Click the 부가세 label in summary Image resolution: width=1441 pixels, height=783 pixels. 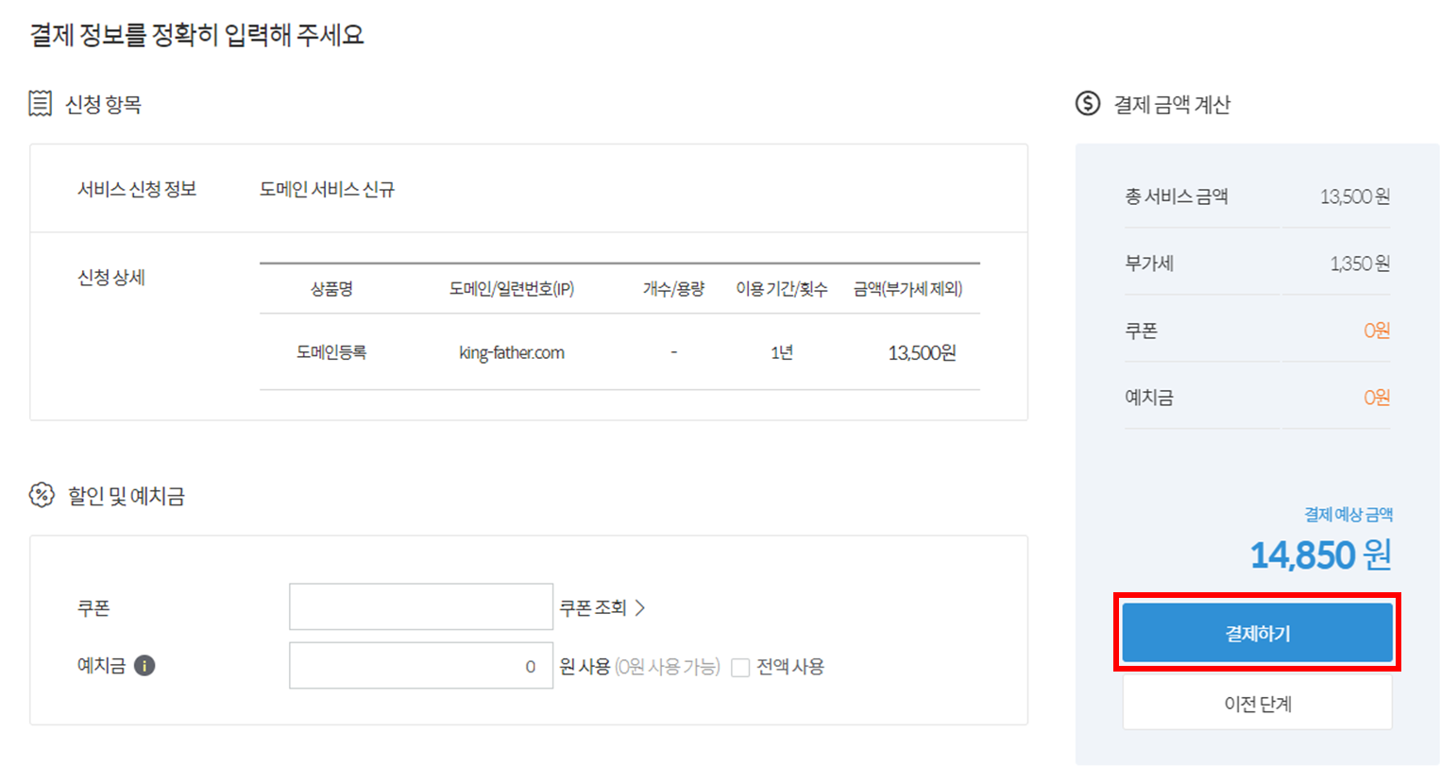coord(1149,264)
